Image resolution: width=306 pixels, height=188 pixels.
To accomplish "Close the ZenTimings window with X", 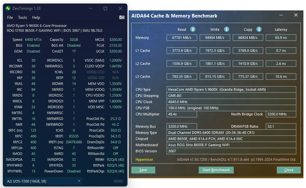I will click(x=120, y=8).
